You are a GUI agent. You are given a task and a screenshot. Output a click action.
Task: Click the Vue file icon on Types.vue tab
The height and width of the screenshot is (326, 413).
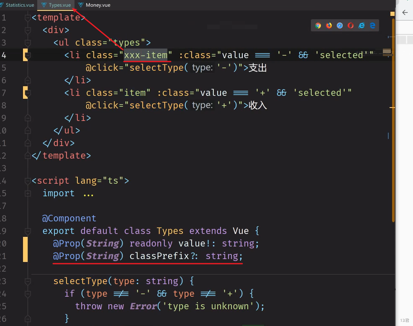coord(44,5)
